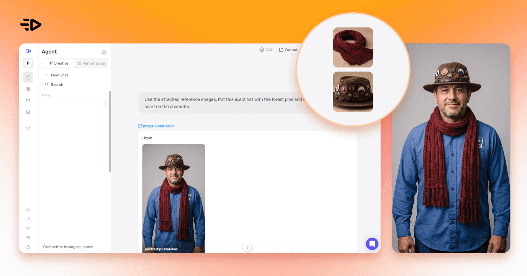Collapse the Agent side panel
Image resolution: width=527 pixels, height=276 pixels.
point(104,52)
